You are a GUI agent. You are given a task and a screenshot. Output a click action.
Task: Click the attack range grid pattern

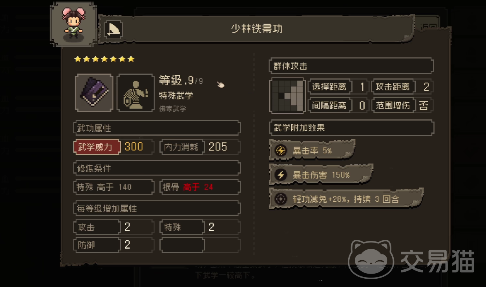tap(287, 96)
